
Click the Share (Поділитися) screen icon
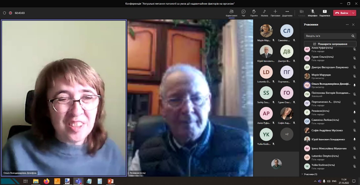click(324, 12)
